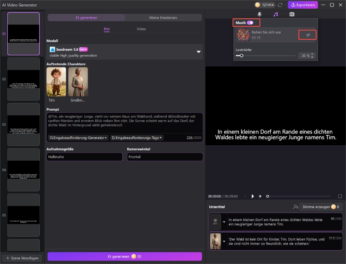This screenshot has width=346, height=264.
Task: Open the Eingabeaufforderung-Generator dropdown
Action: [78, 138]
